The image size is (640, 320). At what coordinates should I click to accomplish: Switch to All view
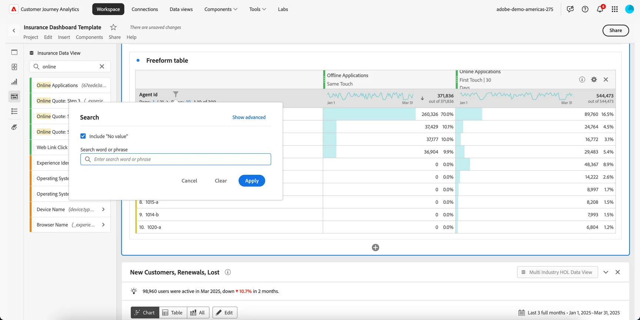198,313
